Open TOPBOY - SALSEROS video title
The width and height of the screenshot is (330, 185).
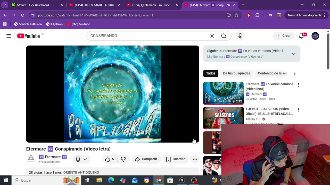coord(269,111)
